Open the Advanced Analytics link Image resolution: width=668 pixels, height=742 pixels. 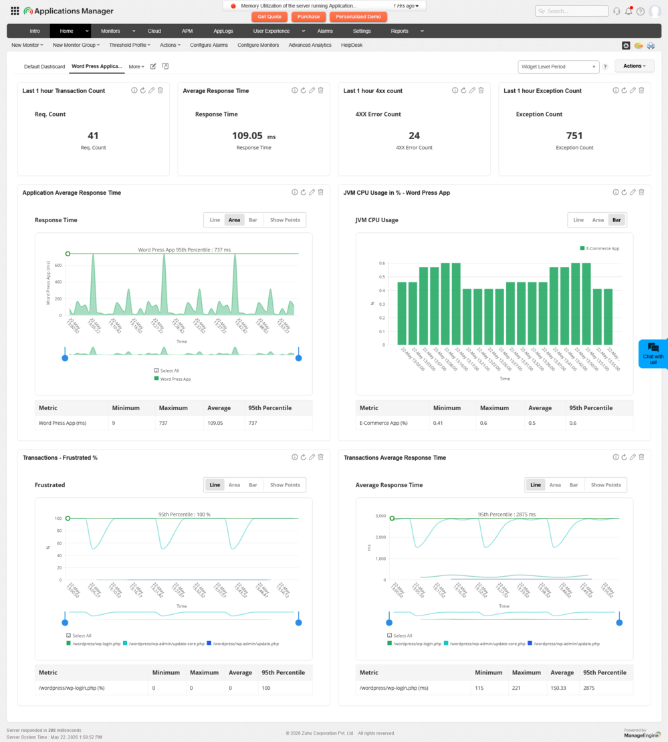pyautogui.click(x=310, y=45)
